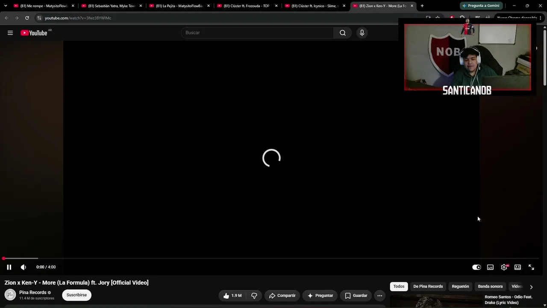
Task: Go back in the browser
Action: [x=6, y=18]
